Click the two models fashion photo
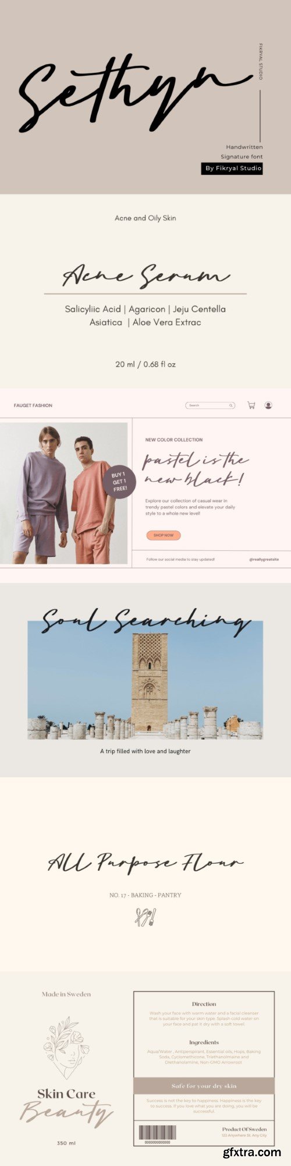The width and height of the screenshot is (291, 1166). [x=63, y=493]
